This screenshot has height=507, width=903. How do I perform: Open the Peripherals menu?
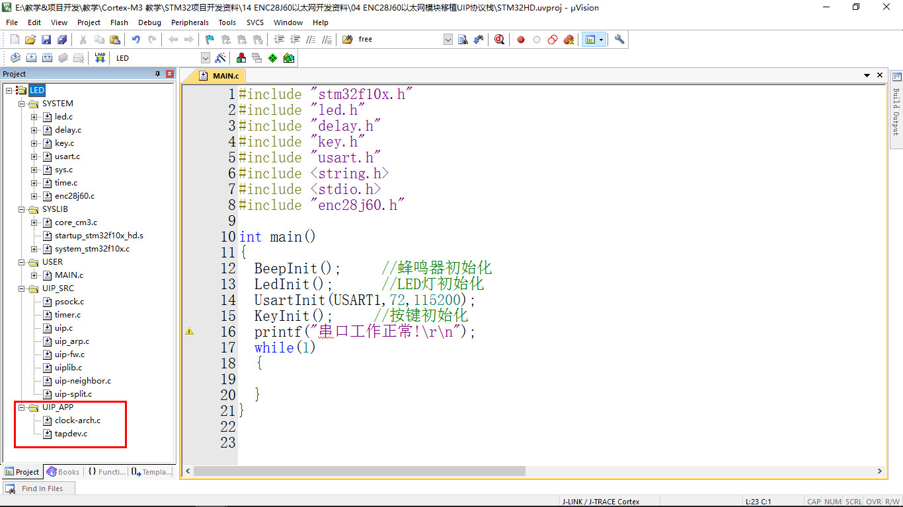click(190, 22)
